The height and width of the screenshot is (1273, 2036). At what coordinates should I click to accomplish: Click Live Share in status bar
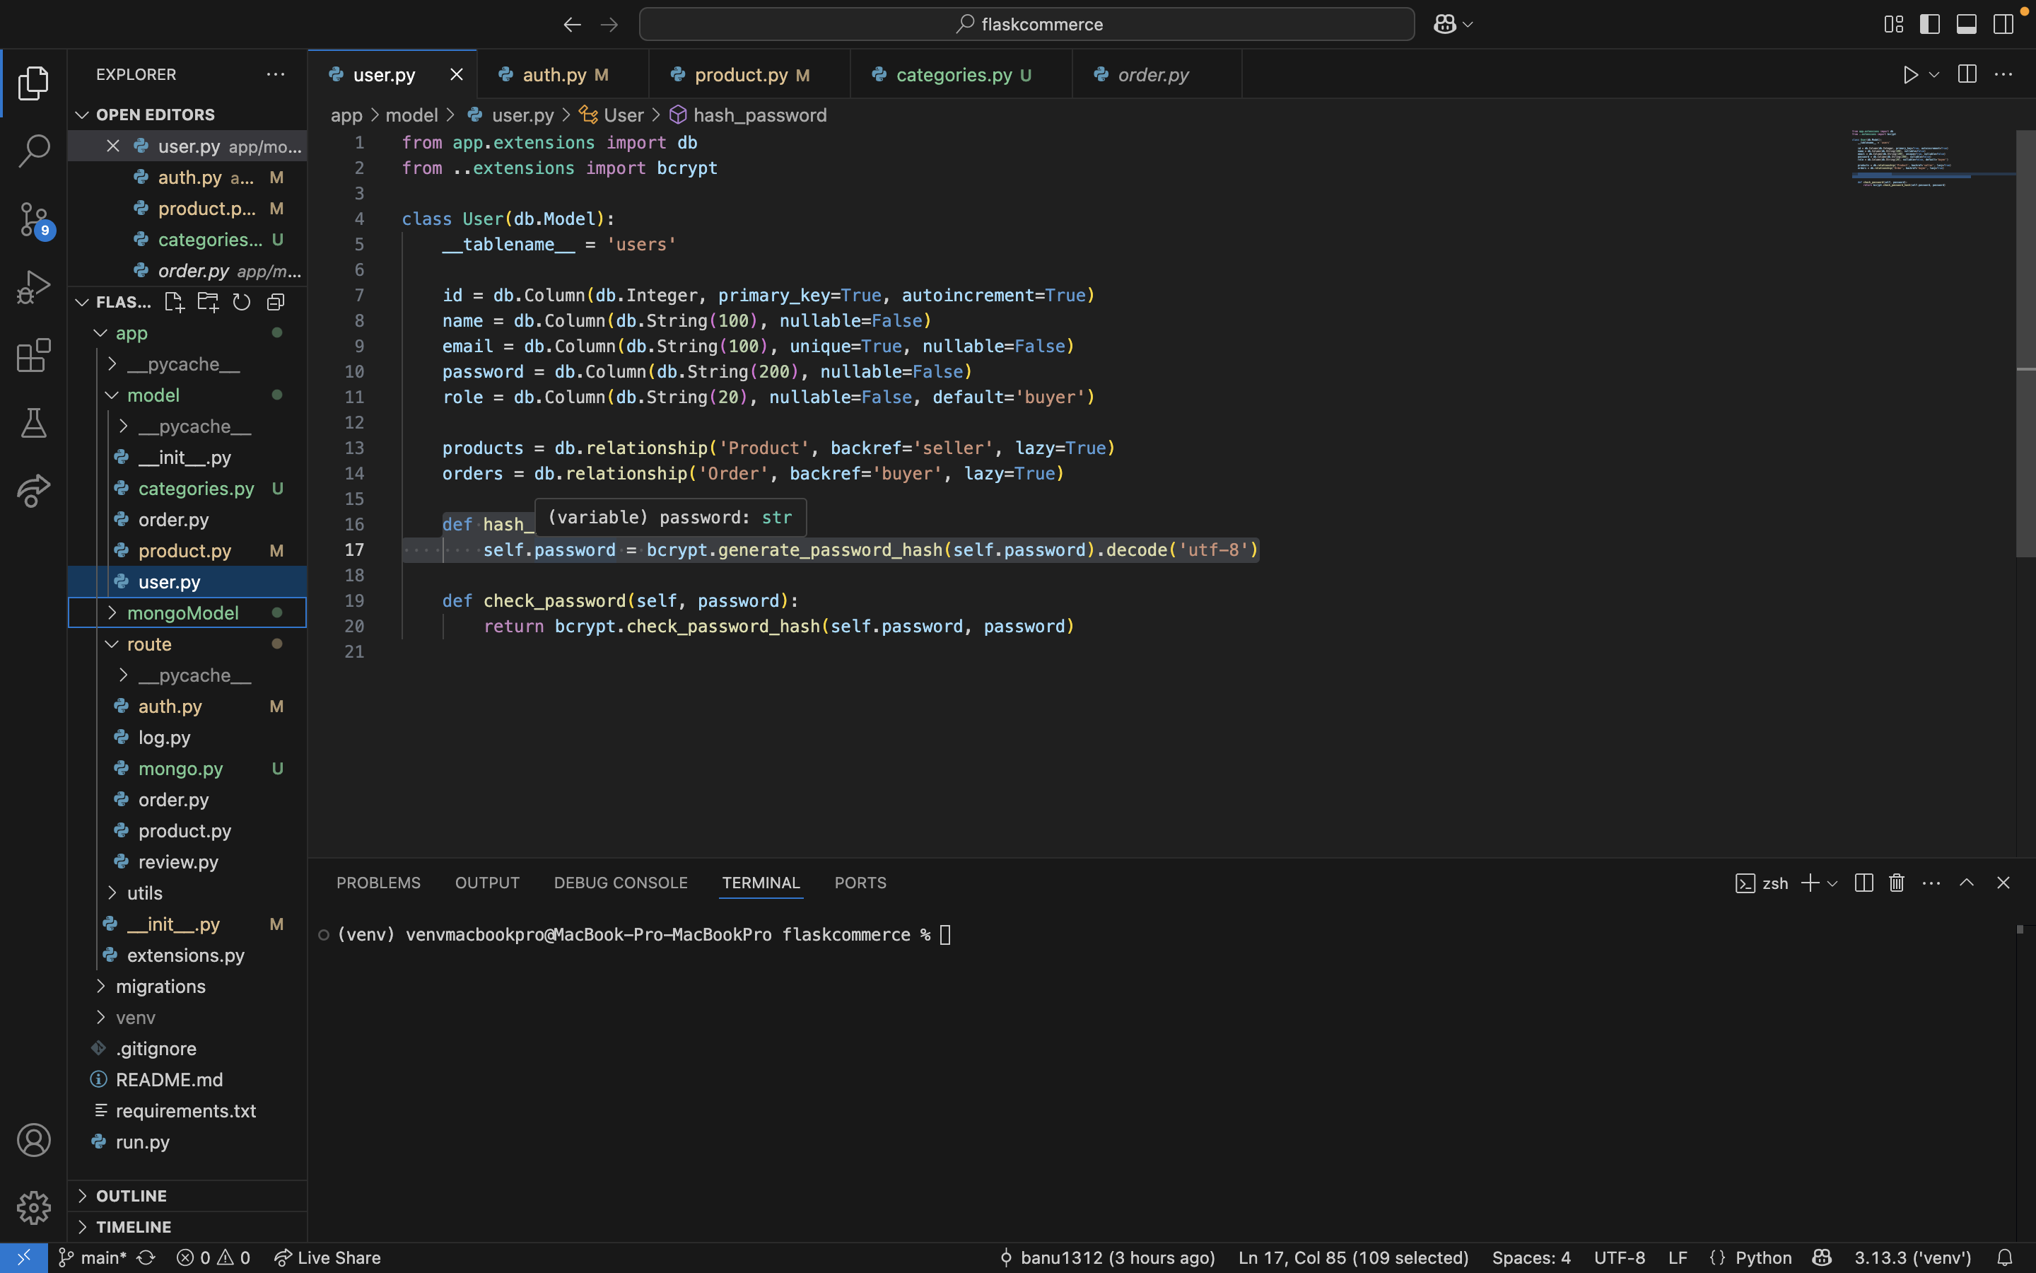[x=328, y=1258]
